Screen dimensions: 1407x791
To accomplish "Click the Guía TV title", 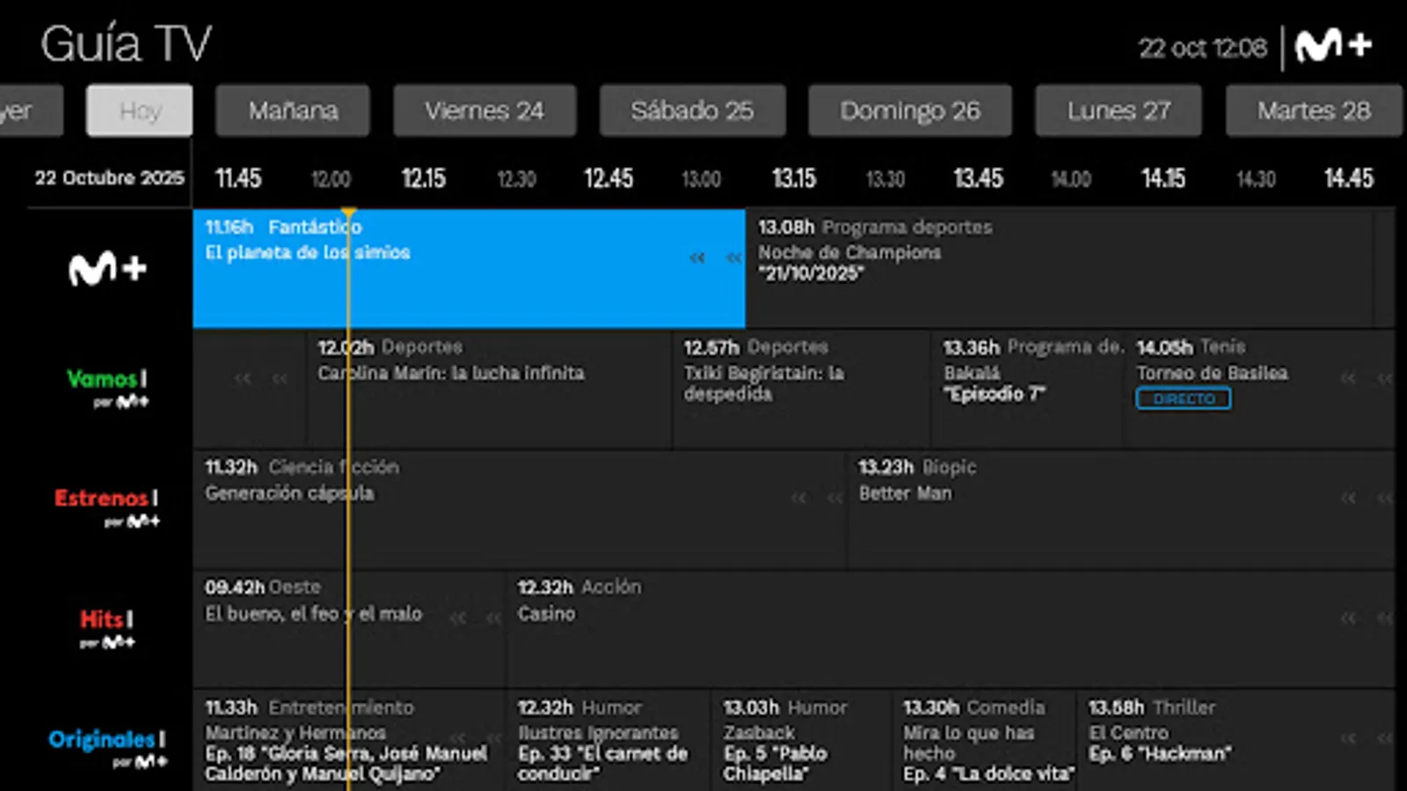I will pyautogui.click(x=127, y=44).
